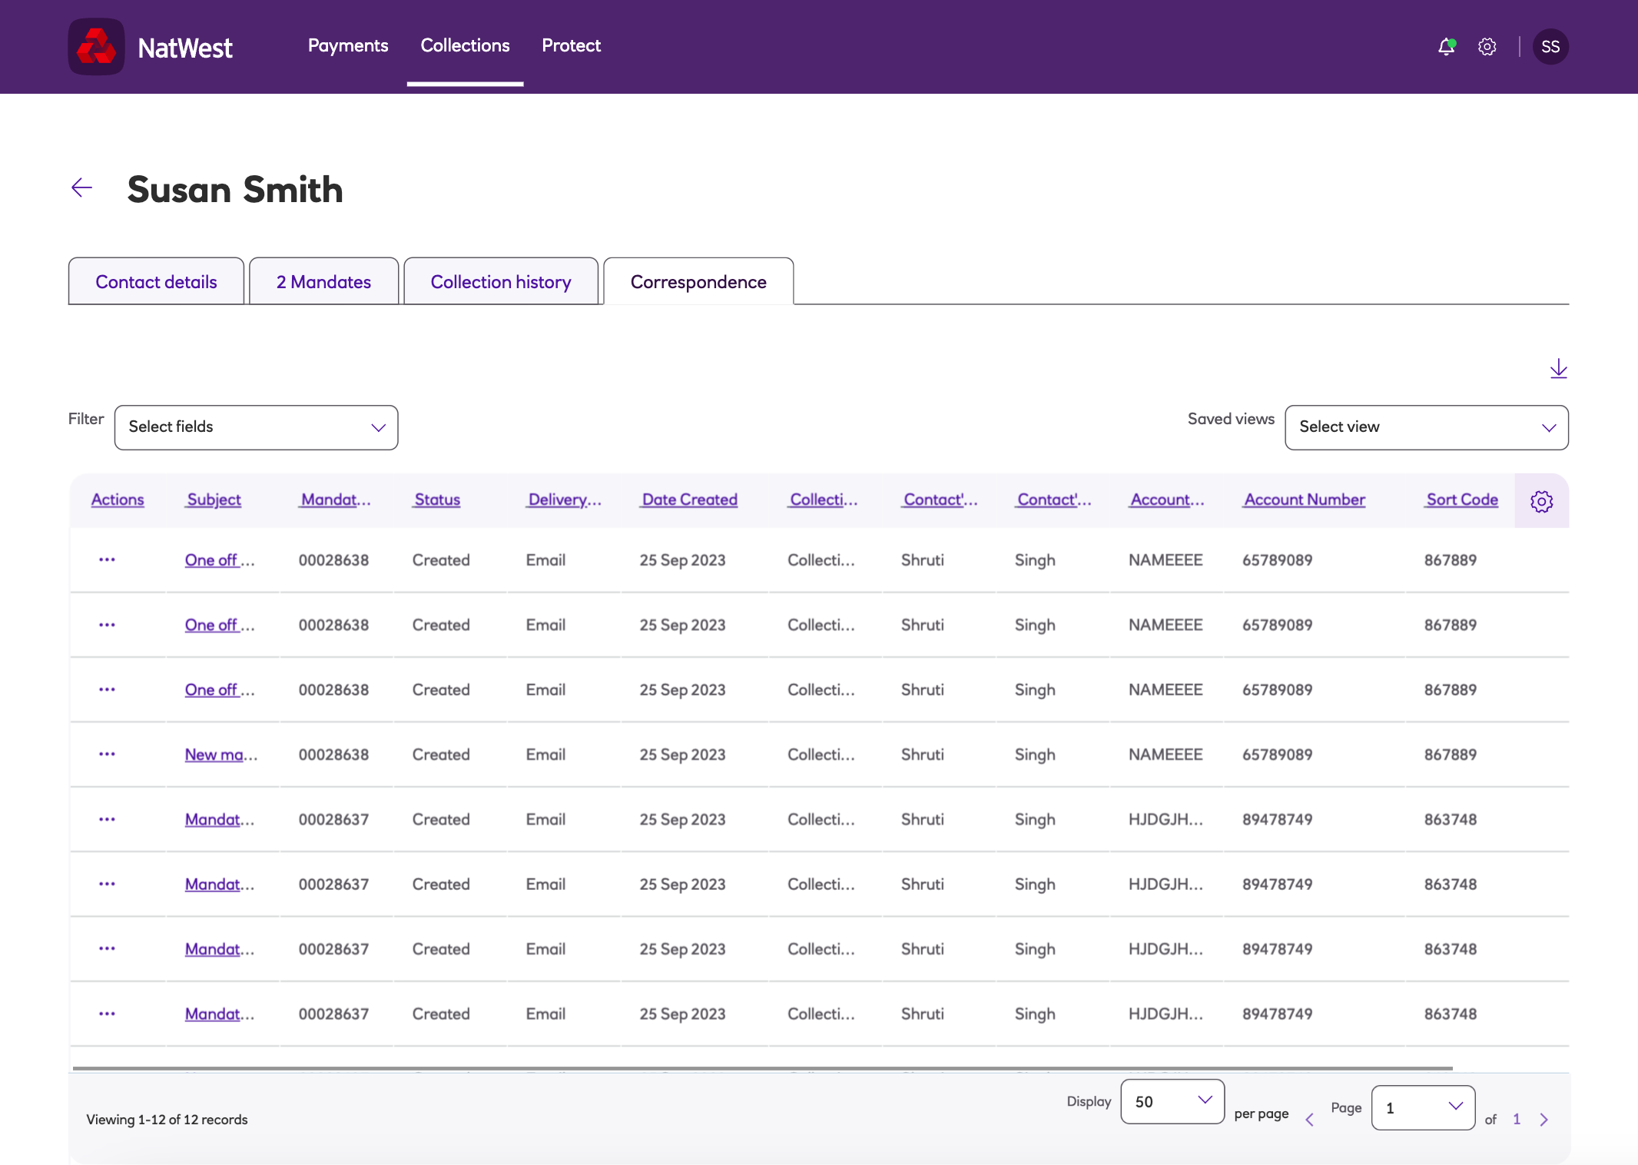Open table column settings gear

(x=1541, y=501)
